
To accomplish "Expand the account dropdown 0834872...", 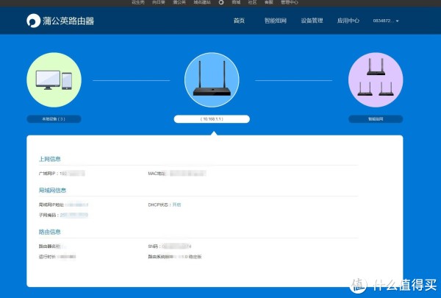I will pyautogui.click(x=386, y=21).
